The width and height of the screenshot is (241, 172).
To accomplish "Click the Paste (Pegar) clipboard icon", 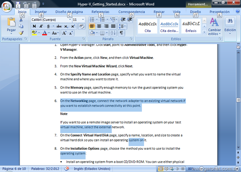I will click(x=11, y=22).
